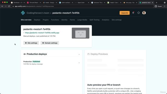This screenshot has height=94, width=167.
Task: Click the Production deploys heading
Action: click(x=37, y=54)
